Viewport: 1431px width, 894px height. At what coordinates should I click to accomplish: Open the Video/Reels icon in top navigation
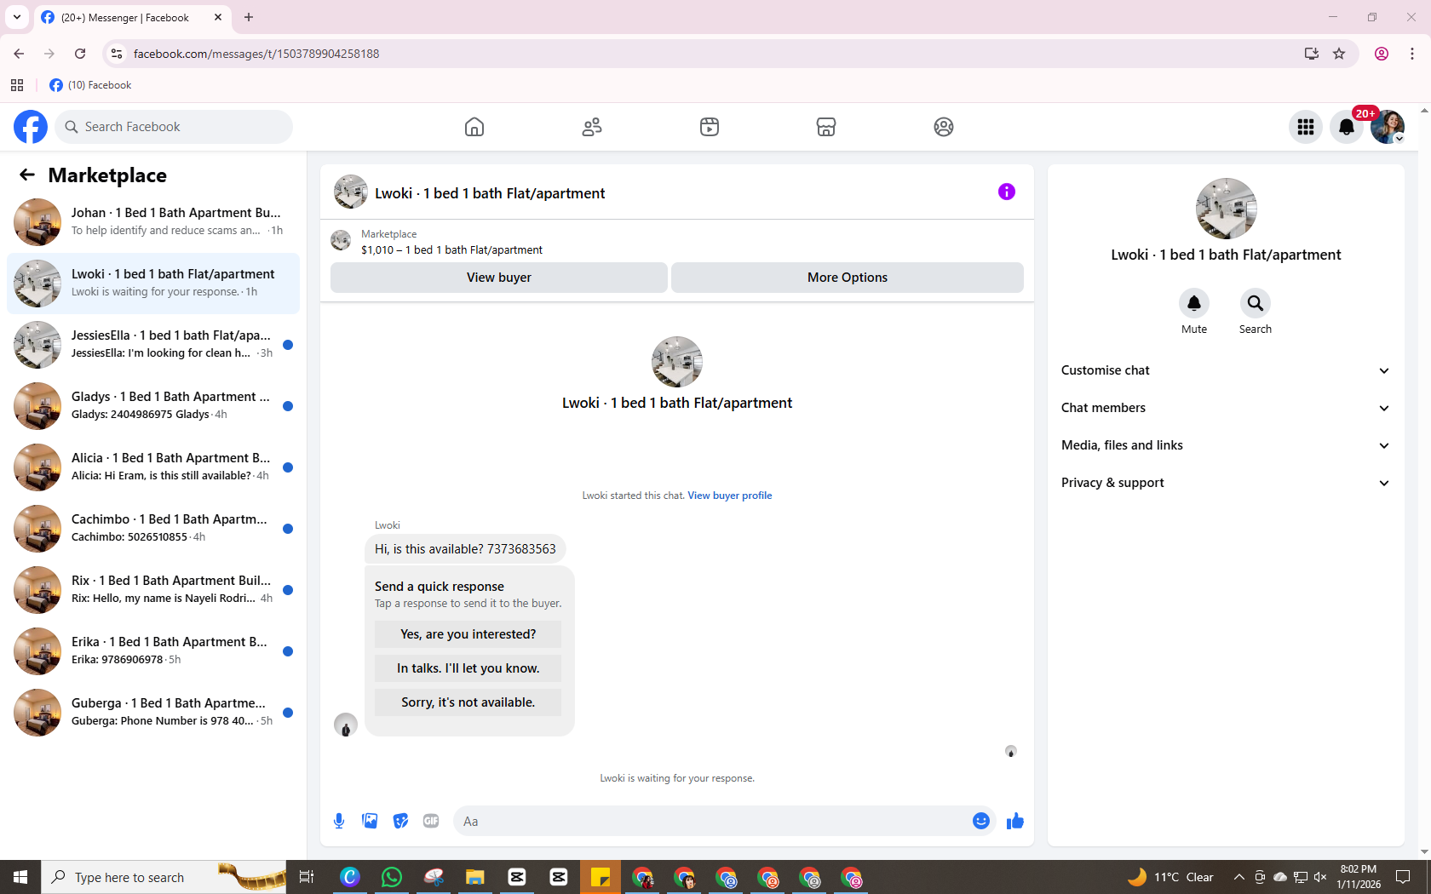click(x=710, y=127)
